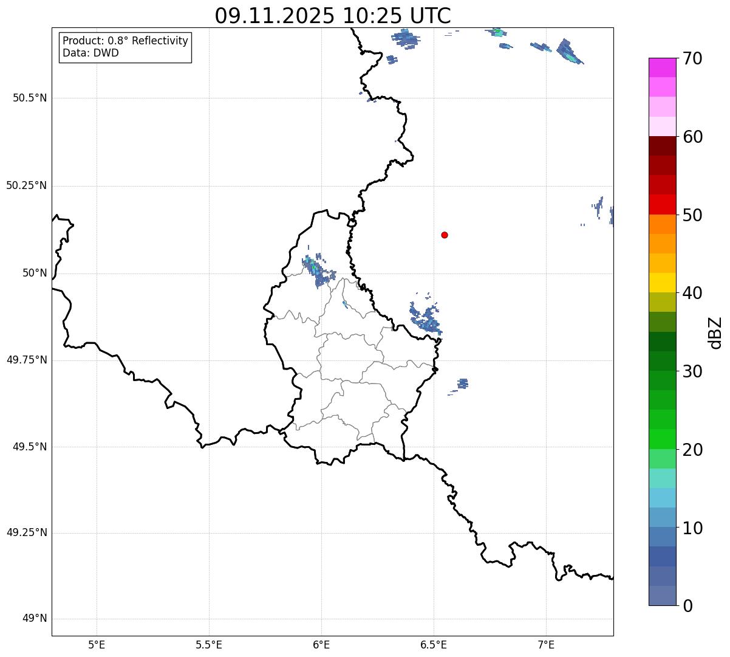Pick the top magenta colorbar swatch
730x657 pixels.
click(662, 67)
